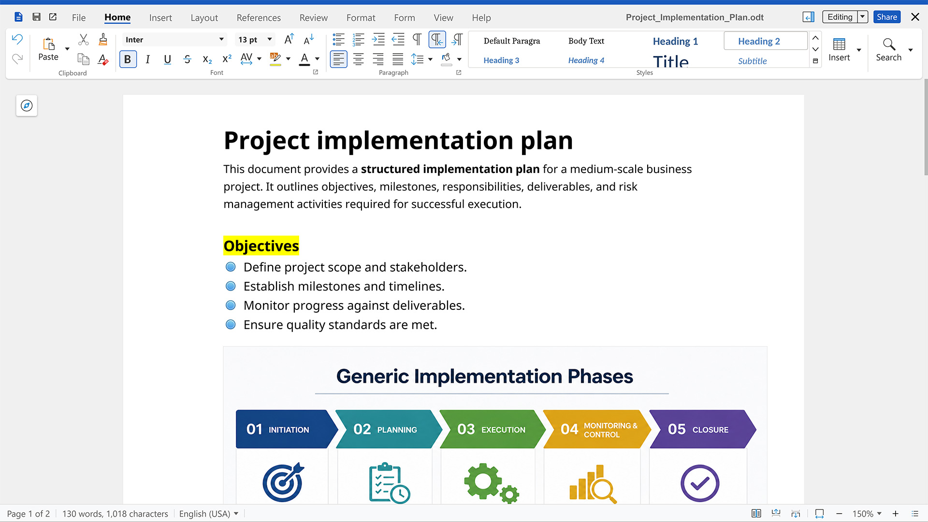Screen dimensions: 928x522
Task: Click the highlighting color marker swatch
Action: tap(275, 59)
